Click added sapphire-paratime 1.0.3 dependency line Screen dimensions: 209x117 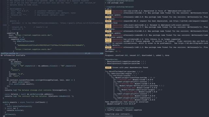coord(125,63)
